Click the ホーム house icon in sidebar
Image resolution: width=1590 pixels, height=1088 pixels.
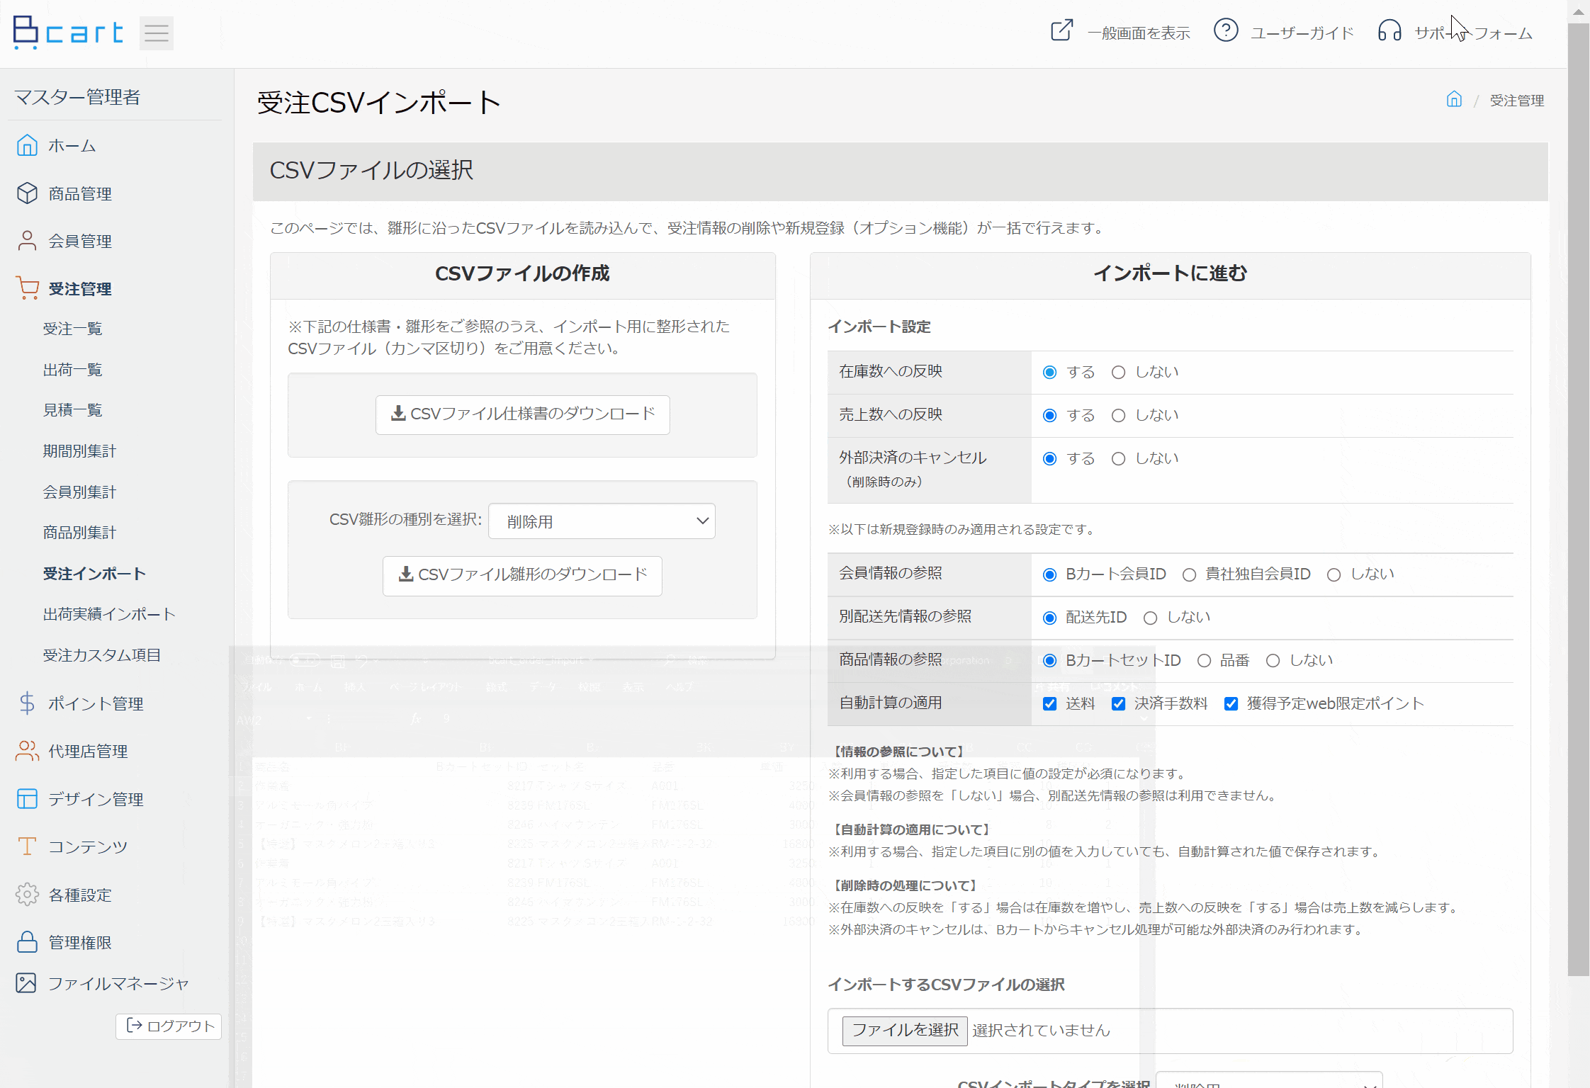pyautogui.click(x=27, y=145)
